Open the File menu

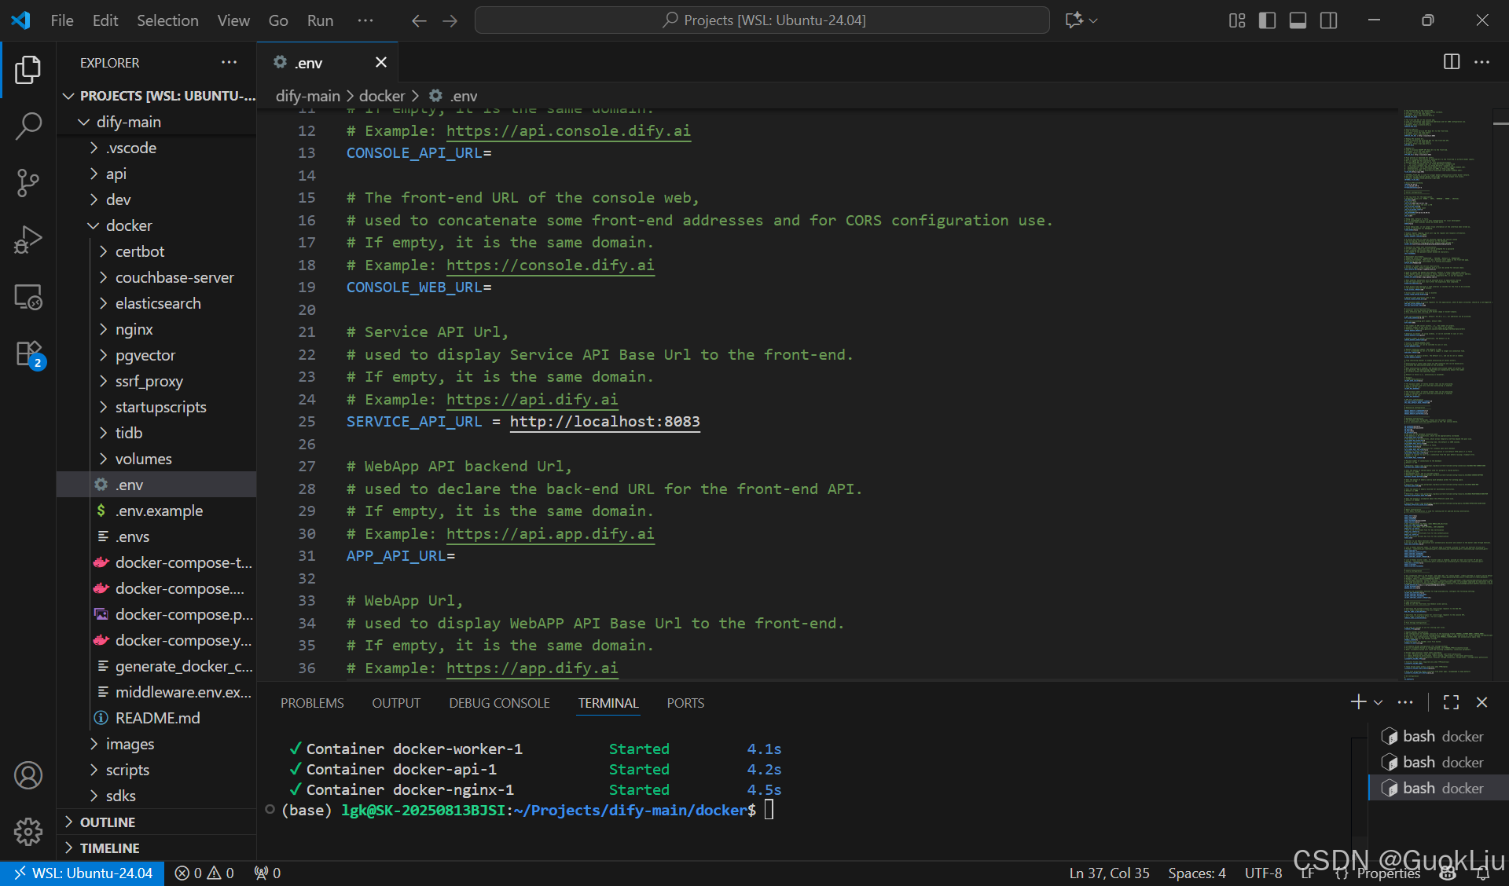[x=62, y=20]
